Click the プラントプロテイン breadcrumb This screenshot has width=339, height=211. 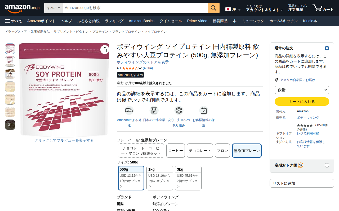pos(126,32)
